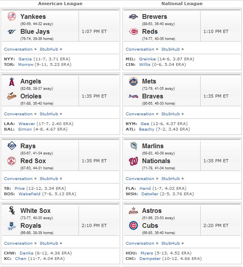Click the Angels halo A logo

(x=12, y=82)
